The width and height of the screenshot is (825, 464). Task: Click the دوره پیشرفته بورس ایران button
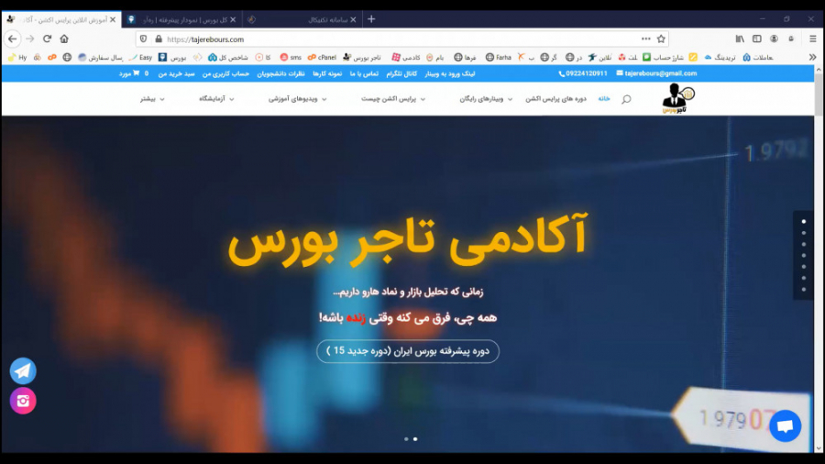[408, 351]
